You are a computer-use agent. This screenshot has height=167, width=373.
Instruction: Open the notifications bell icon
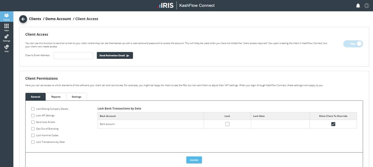(358, 6)
